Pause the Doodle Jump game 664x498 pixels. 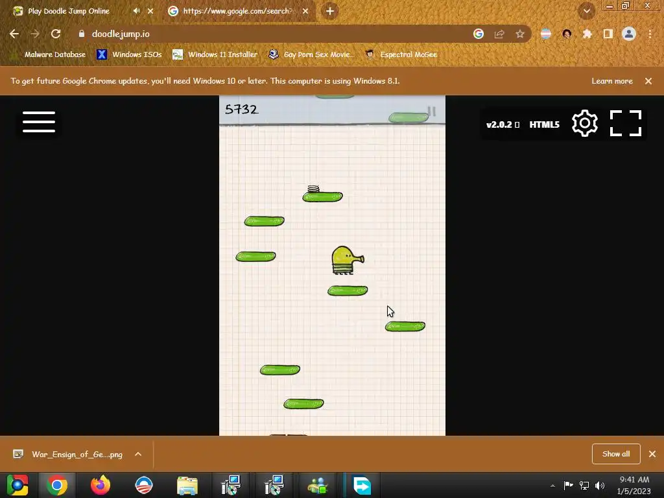coord(431,112)
